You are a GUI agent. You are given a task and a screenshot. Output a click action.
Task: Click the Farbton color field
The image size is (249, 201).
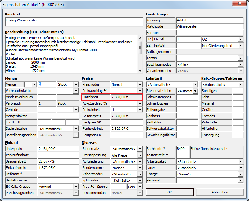pos(210,33)
